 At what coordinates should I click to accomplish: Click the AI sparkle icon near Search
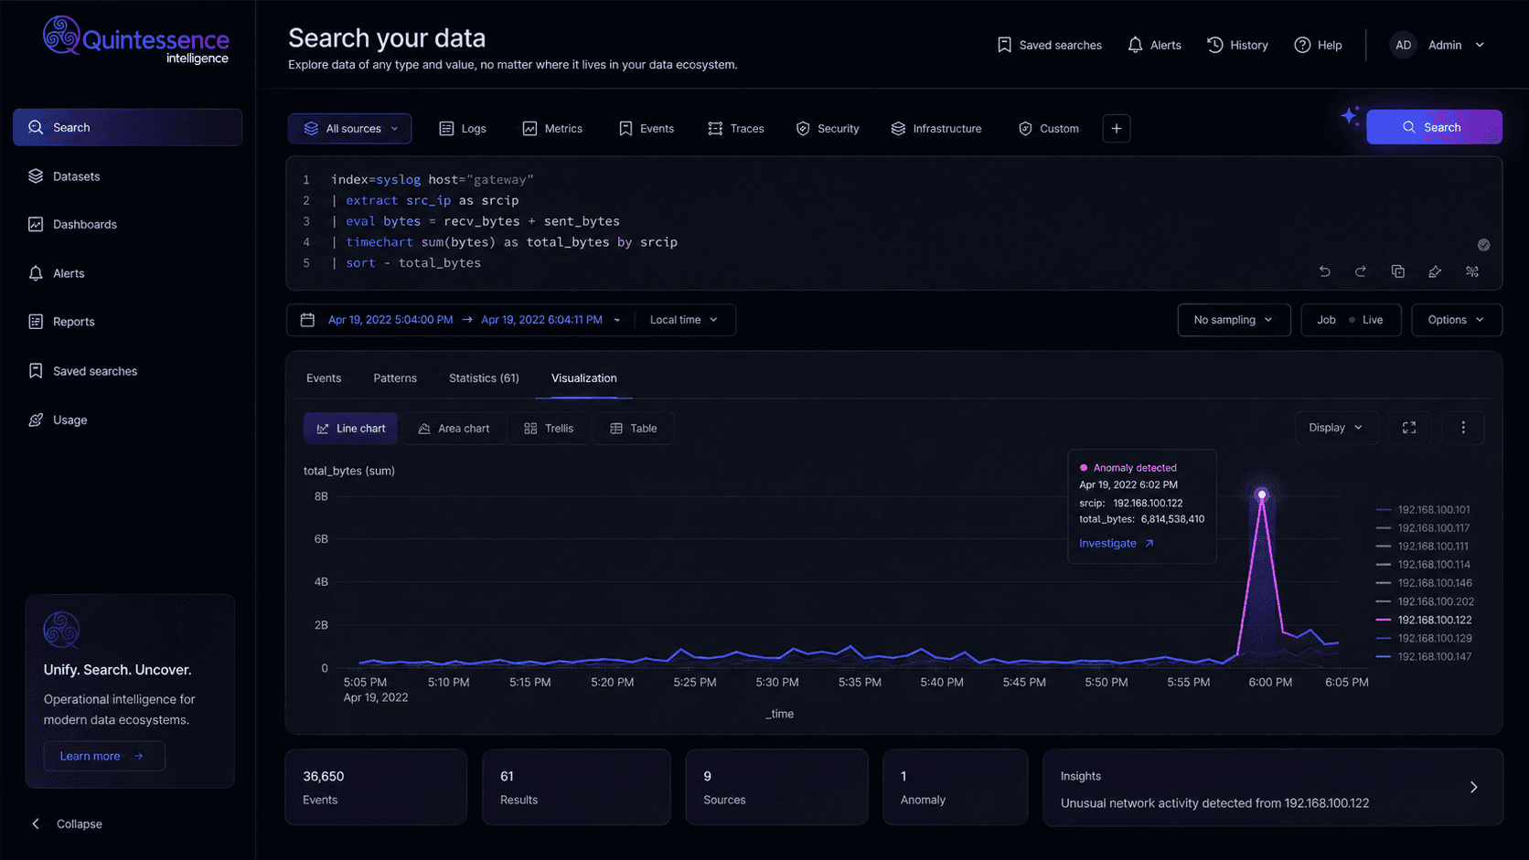[1350, 116]
